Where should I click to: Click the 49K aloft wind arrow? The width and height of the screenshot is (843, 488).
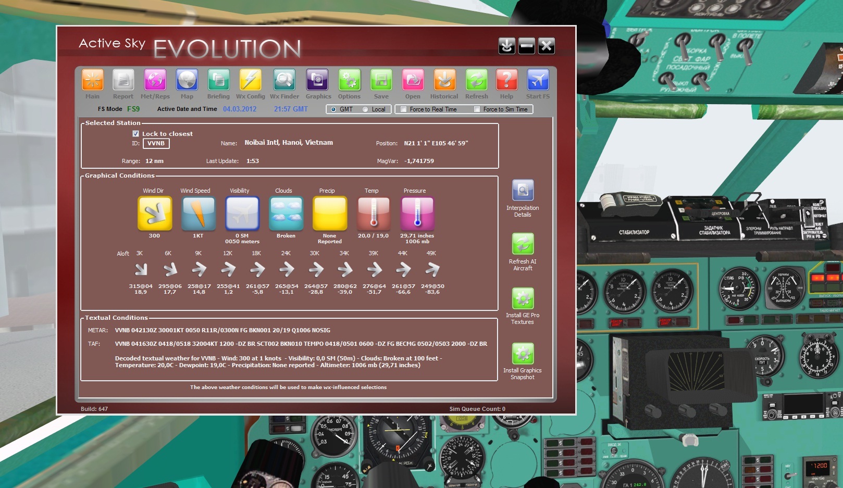click(432, 269)
